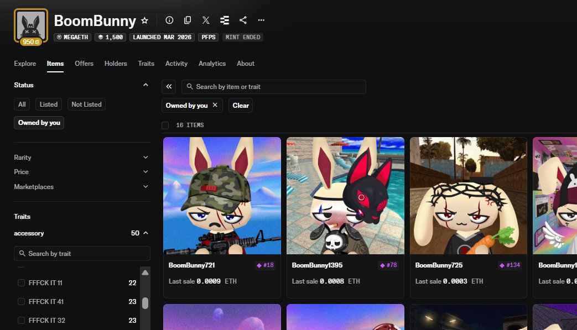Image resolution: width=577 pixels, height=330 pixels.
Task: Open the BoomBunny1395 NFT image
Action: (345, 196)
